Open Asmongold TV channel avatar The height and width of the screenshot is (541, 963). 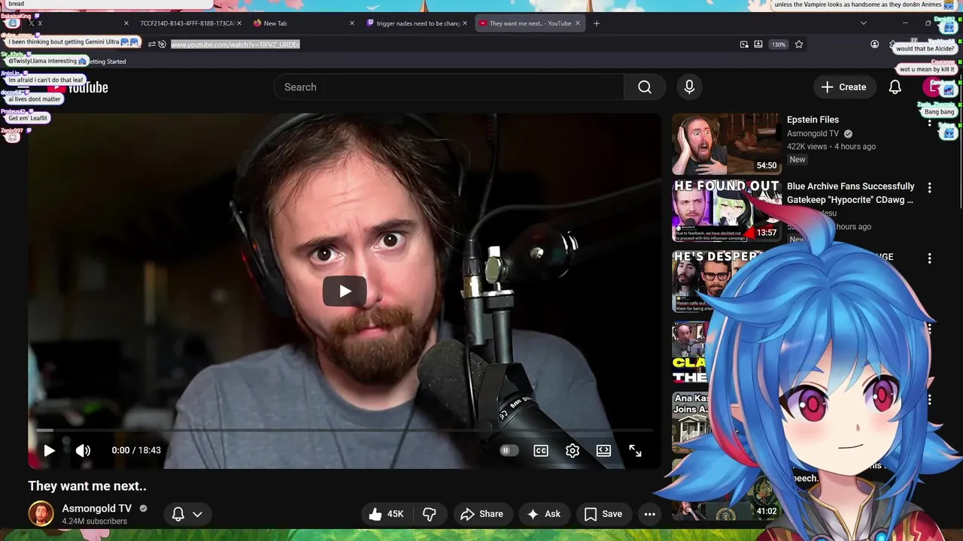pos(41,514)
